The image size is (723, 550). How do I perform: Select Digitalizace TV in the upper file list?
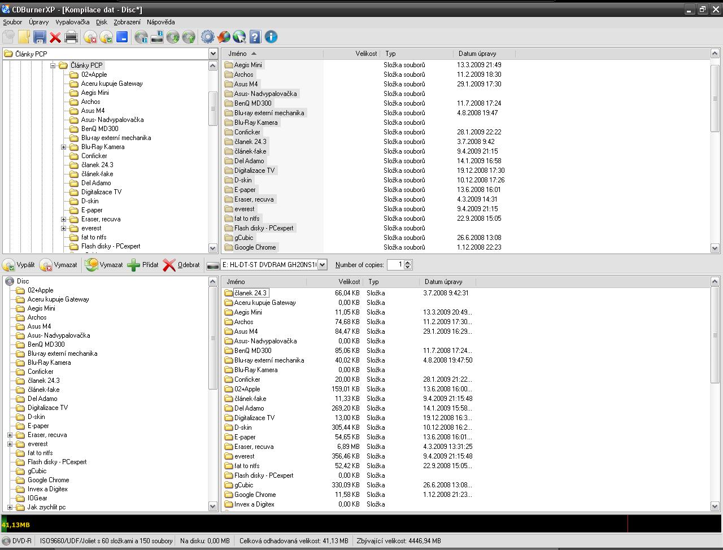254,171
